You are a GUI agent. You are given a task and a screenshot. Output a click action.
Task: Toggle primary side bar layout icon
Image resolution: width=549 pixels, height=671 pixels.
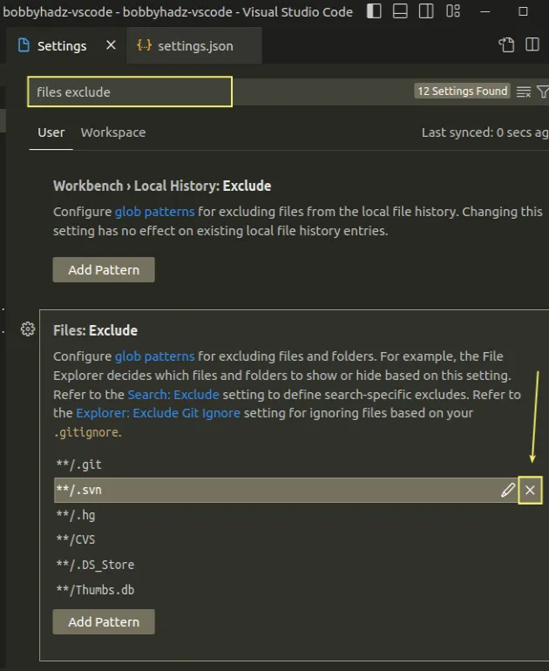tap(374, 11)
